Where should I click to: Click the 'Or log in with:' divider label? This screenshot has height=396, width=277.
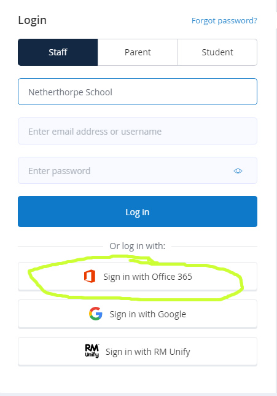click(x=137, y=246)
